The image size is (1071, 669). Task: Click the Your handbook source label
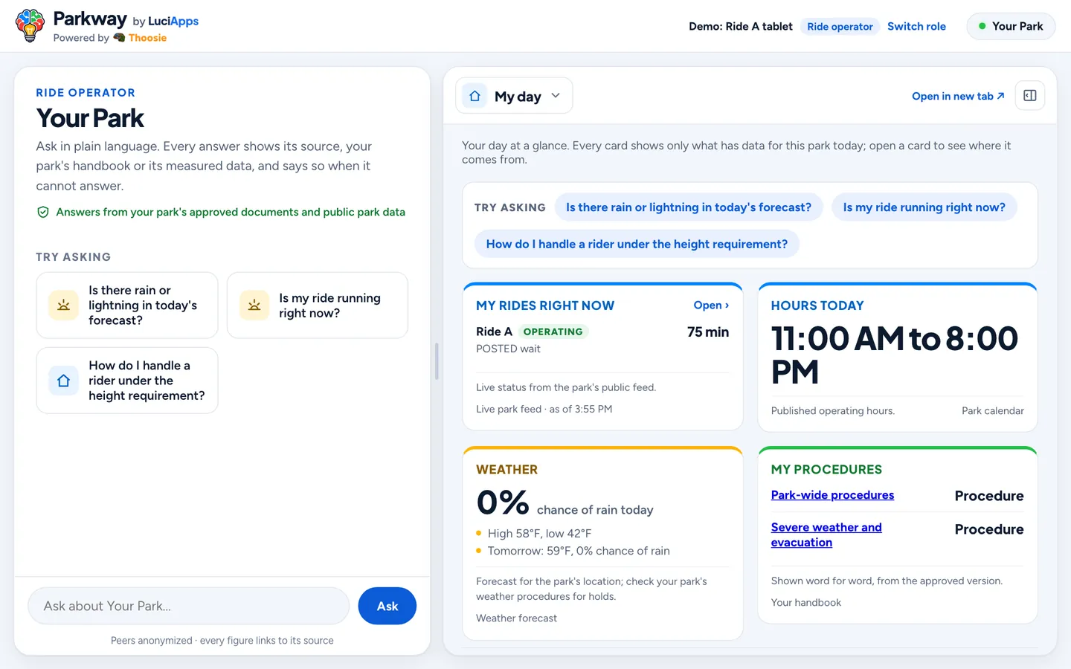click(806, 603)
